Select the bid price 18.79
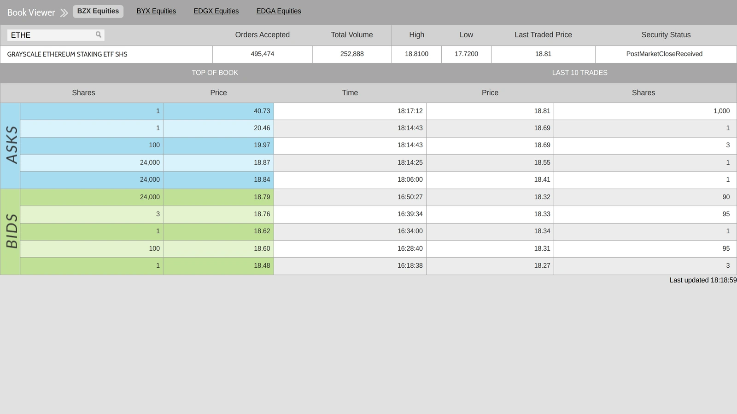 (x=262, y=197)
